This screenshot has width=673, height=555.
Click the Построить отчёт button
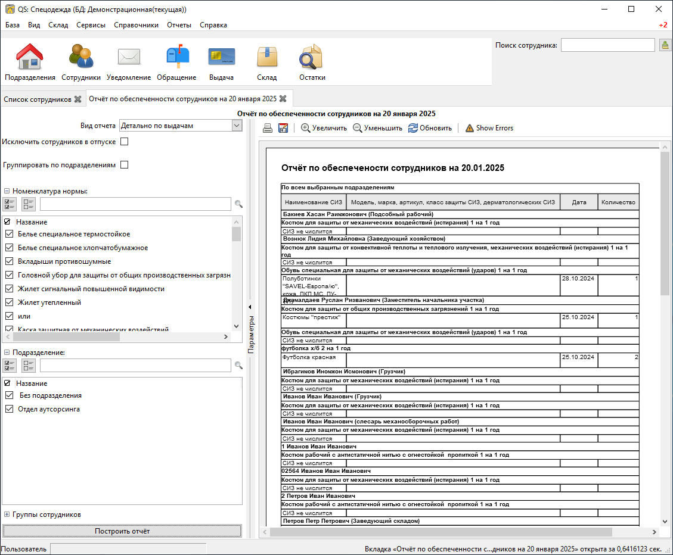coord(122,531)
